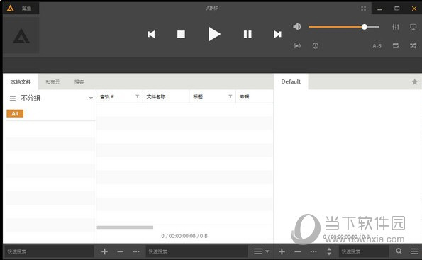
Task: Skip to the previous track
Action: tap(151, 35)
